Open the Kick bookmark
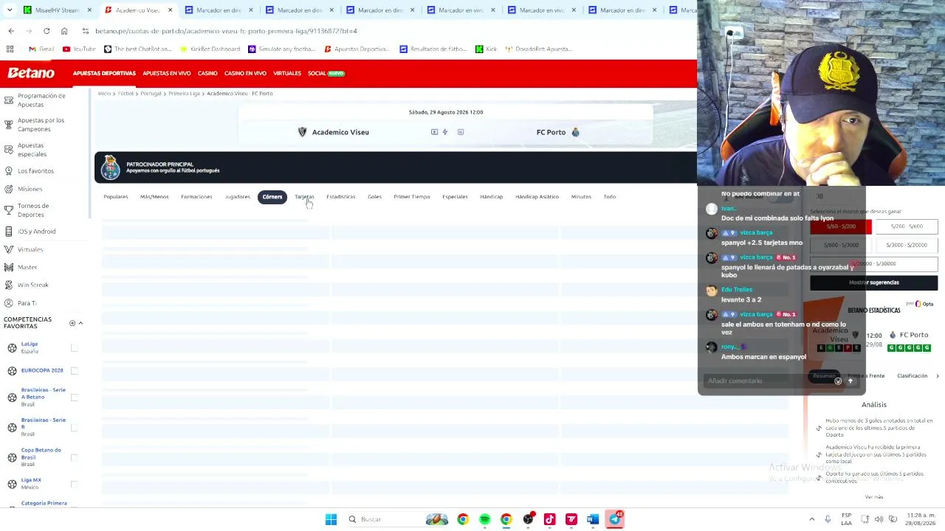This screenshot has height=531, width=945. point(486,49)
